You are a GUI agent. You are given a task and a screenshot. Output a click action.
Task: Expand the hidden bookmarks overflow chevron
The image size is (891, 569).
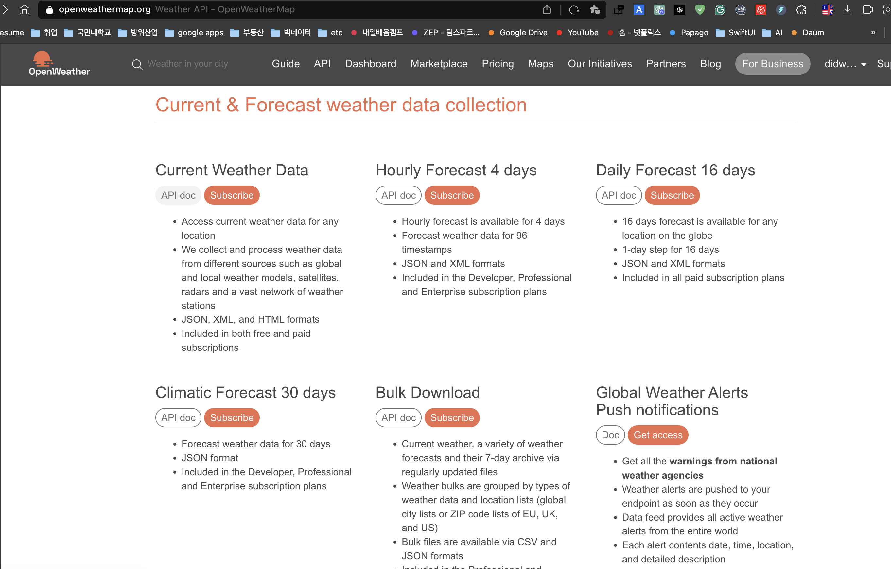click(x=873, y=33)
